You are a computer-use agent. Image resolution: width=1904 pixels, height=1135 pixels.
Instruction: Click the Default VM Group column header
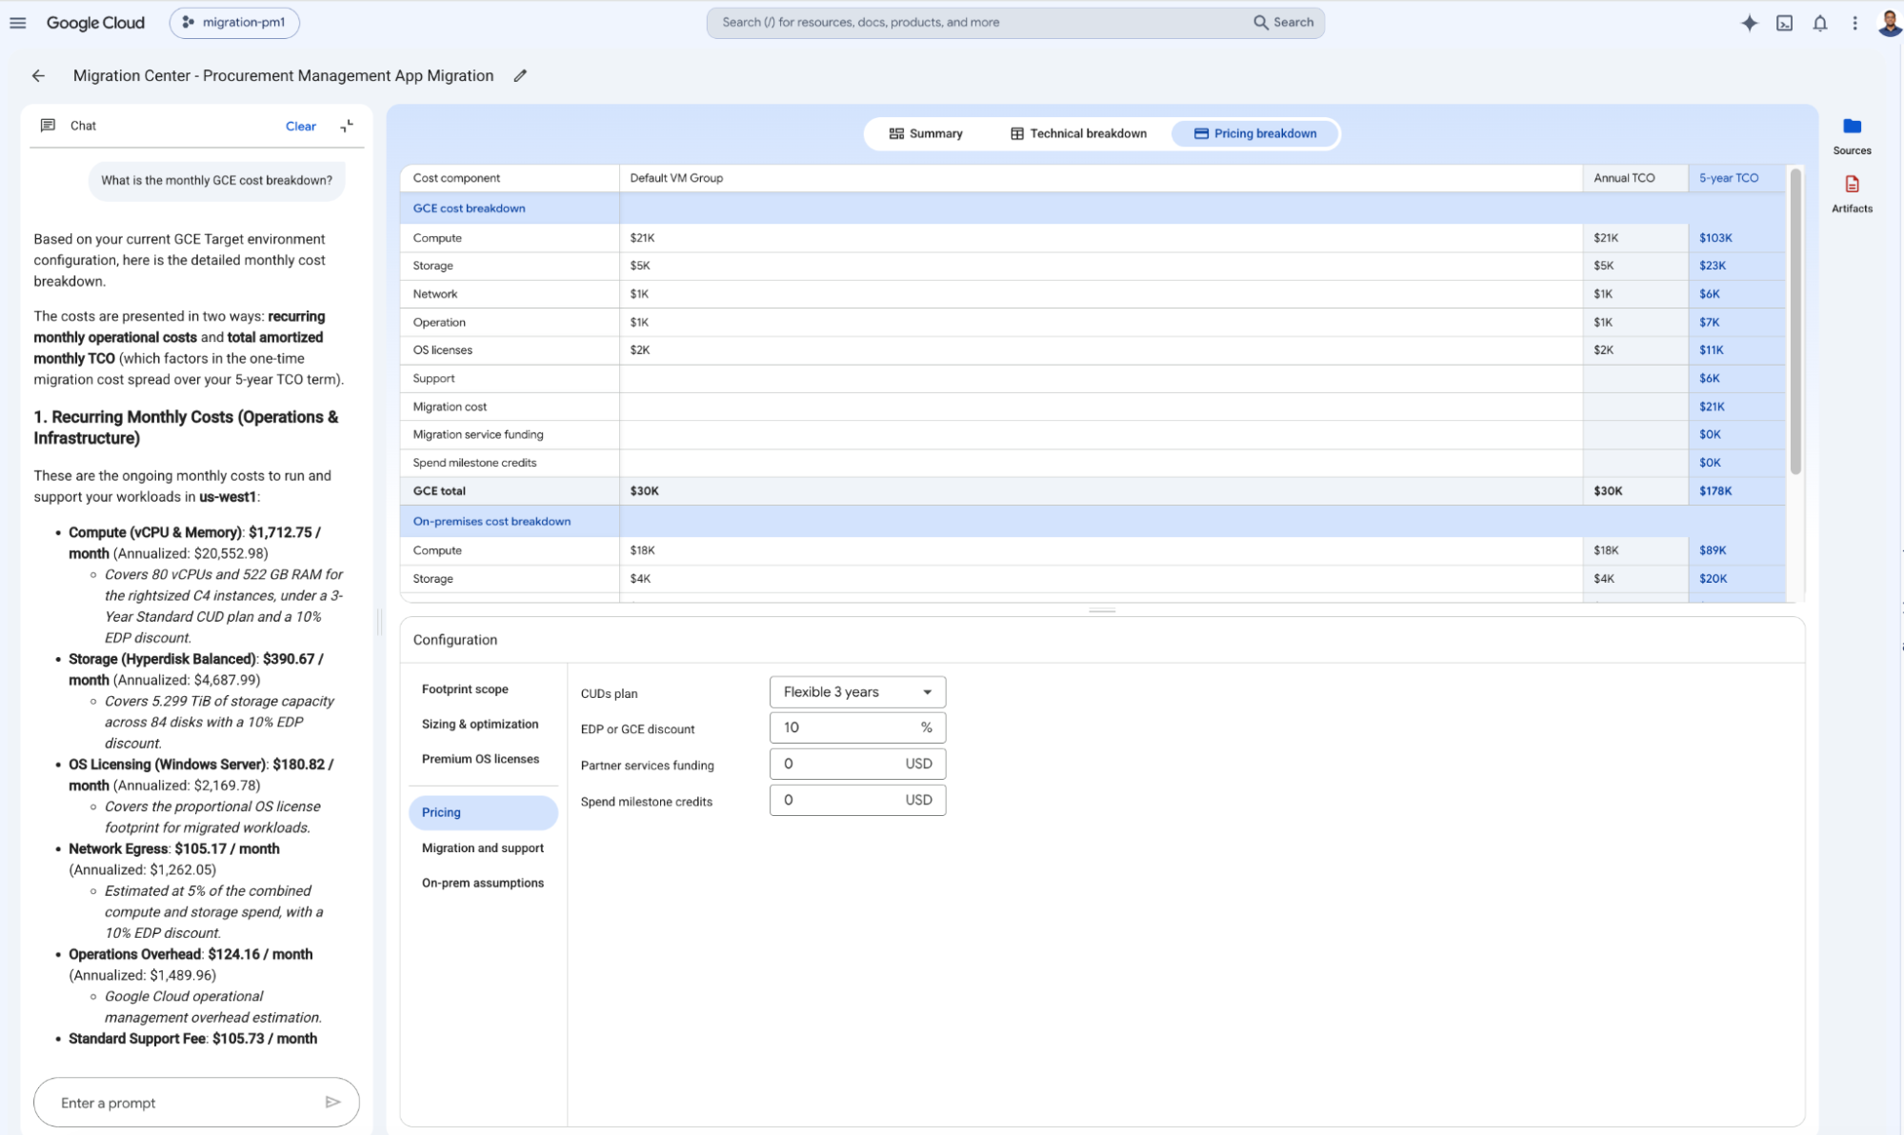pos(676,178)
